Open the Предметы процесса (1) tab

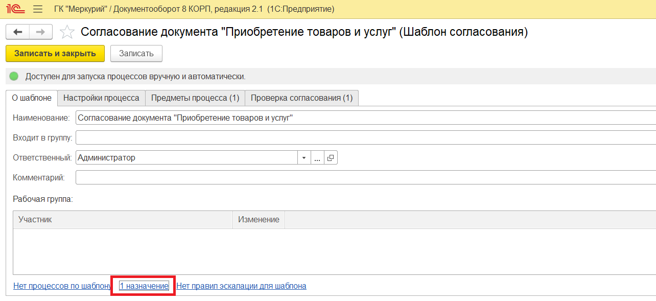[195, 98]
